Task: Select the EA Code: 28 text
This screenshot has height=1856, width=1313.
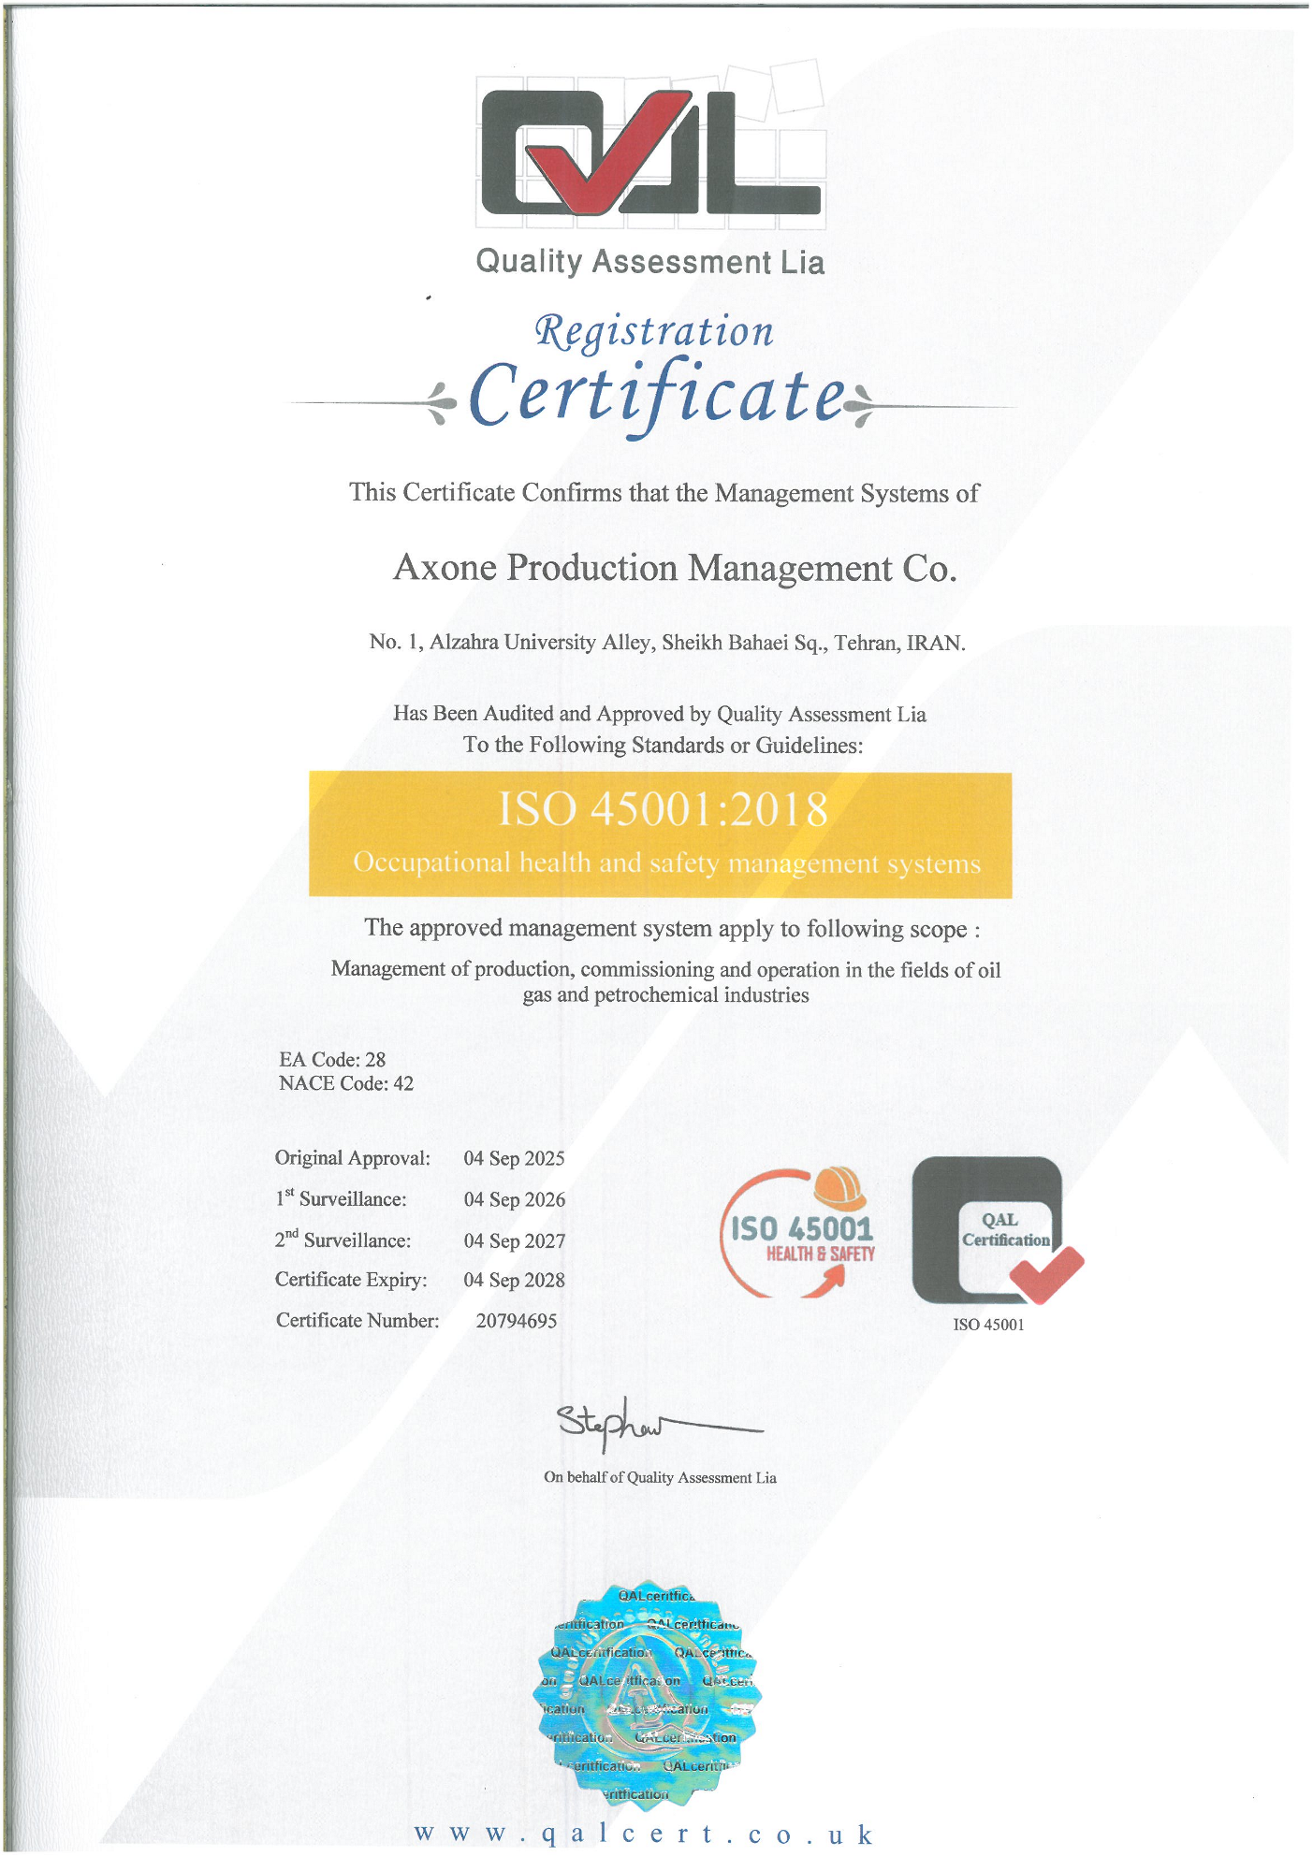Action: tap(332, 1059)
